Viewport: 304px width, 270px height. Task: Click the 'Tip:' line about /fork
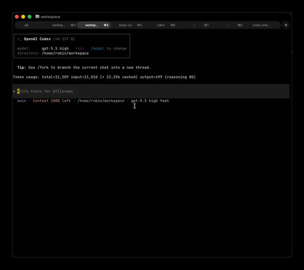point(84,67)
